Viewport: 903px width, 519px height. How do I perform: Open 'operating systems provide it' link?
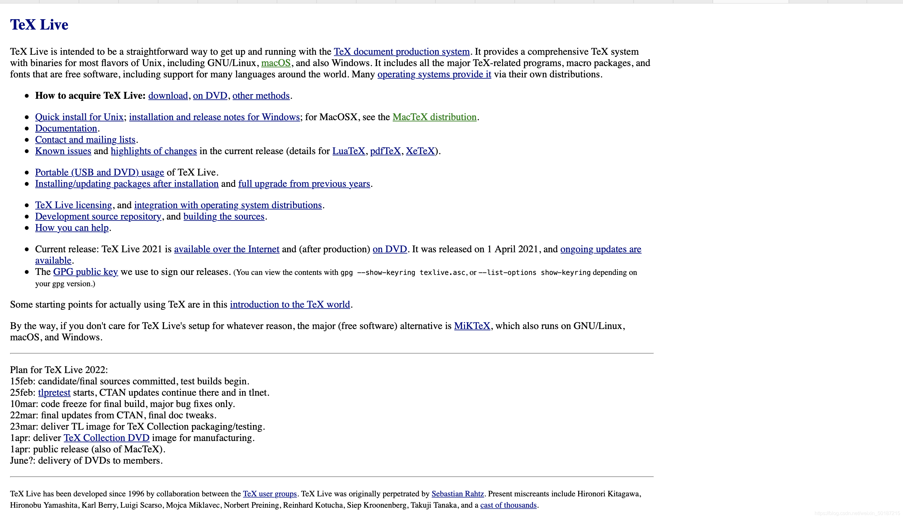point(434,74)
